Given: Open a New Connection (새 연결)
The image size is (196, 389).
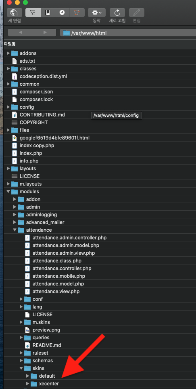Looking at the screenshot, I should click(x=15, y=13).
